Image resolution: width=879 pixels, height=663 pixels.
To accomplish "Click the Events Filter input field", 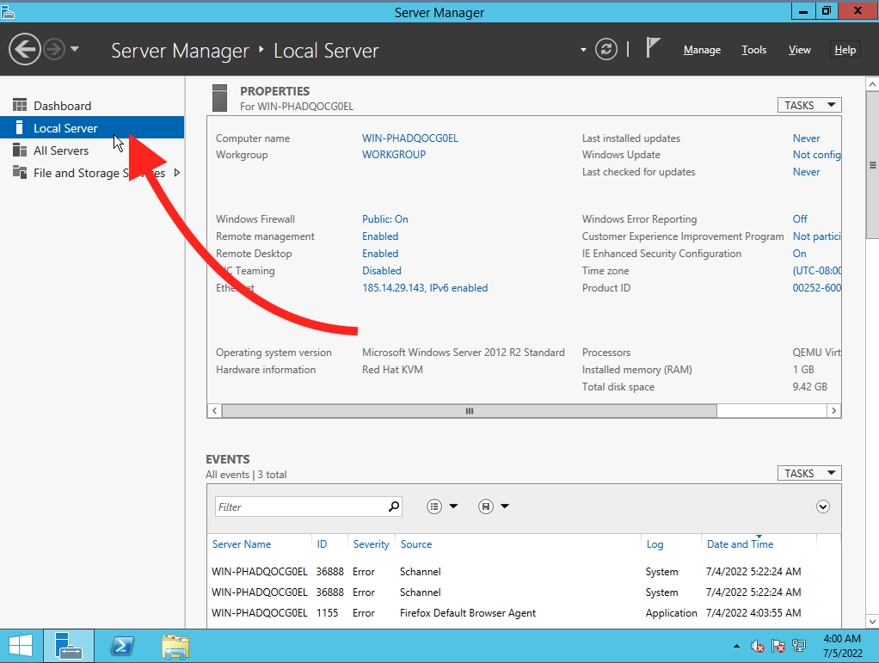I will tap(301, 506).
